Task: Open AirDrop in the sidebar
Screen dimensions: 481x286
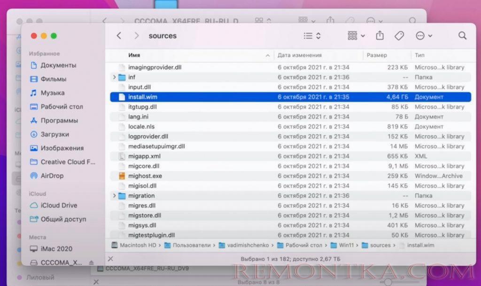Action: [x=47, y=176]
